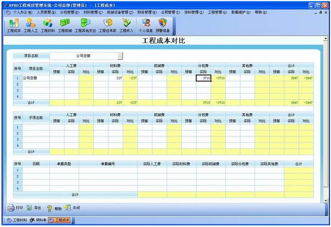Open the 帮助 menu in menu bar
The height and width of the screenshot is (227, 331).
[x=261, y=12]
